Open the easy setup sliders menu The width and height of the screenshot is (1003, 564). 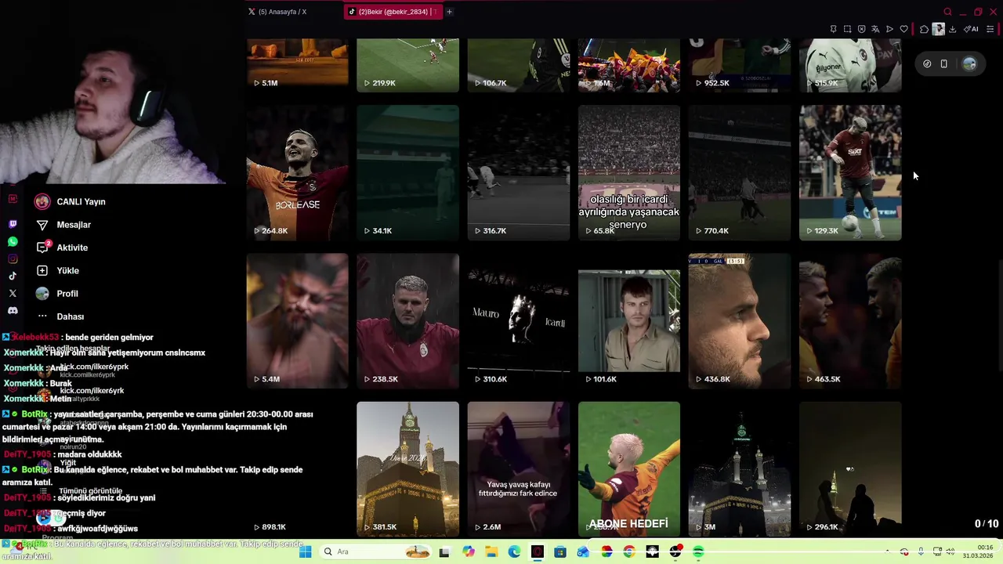coord(990,29)
